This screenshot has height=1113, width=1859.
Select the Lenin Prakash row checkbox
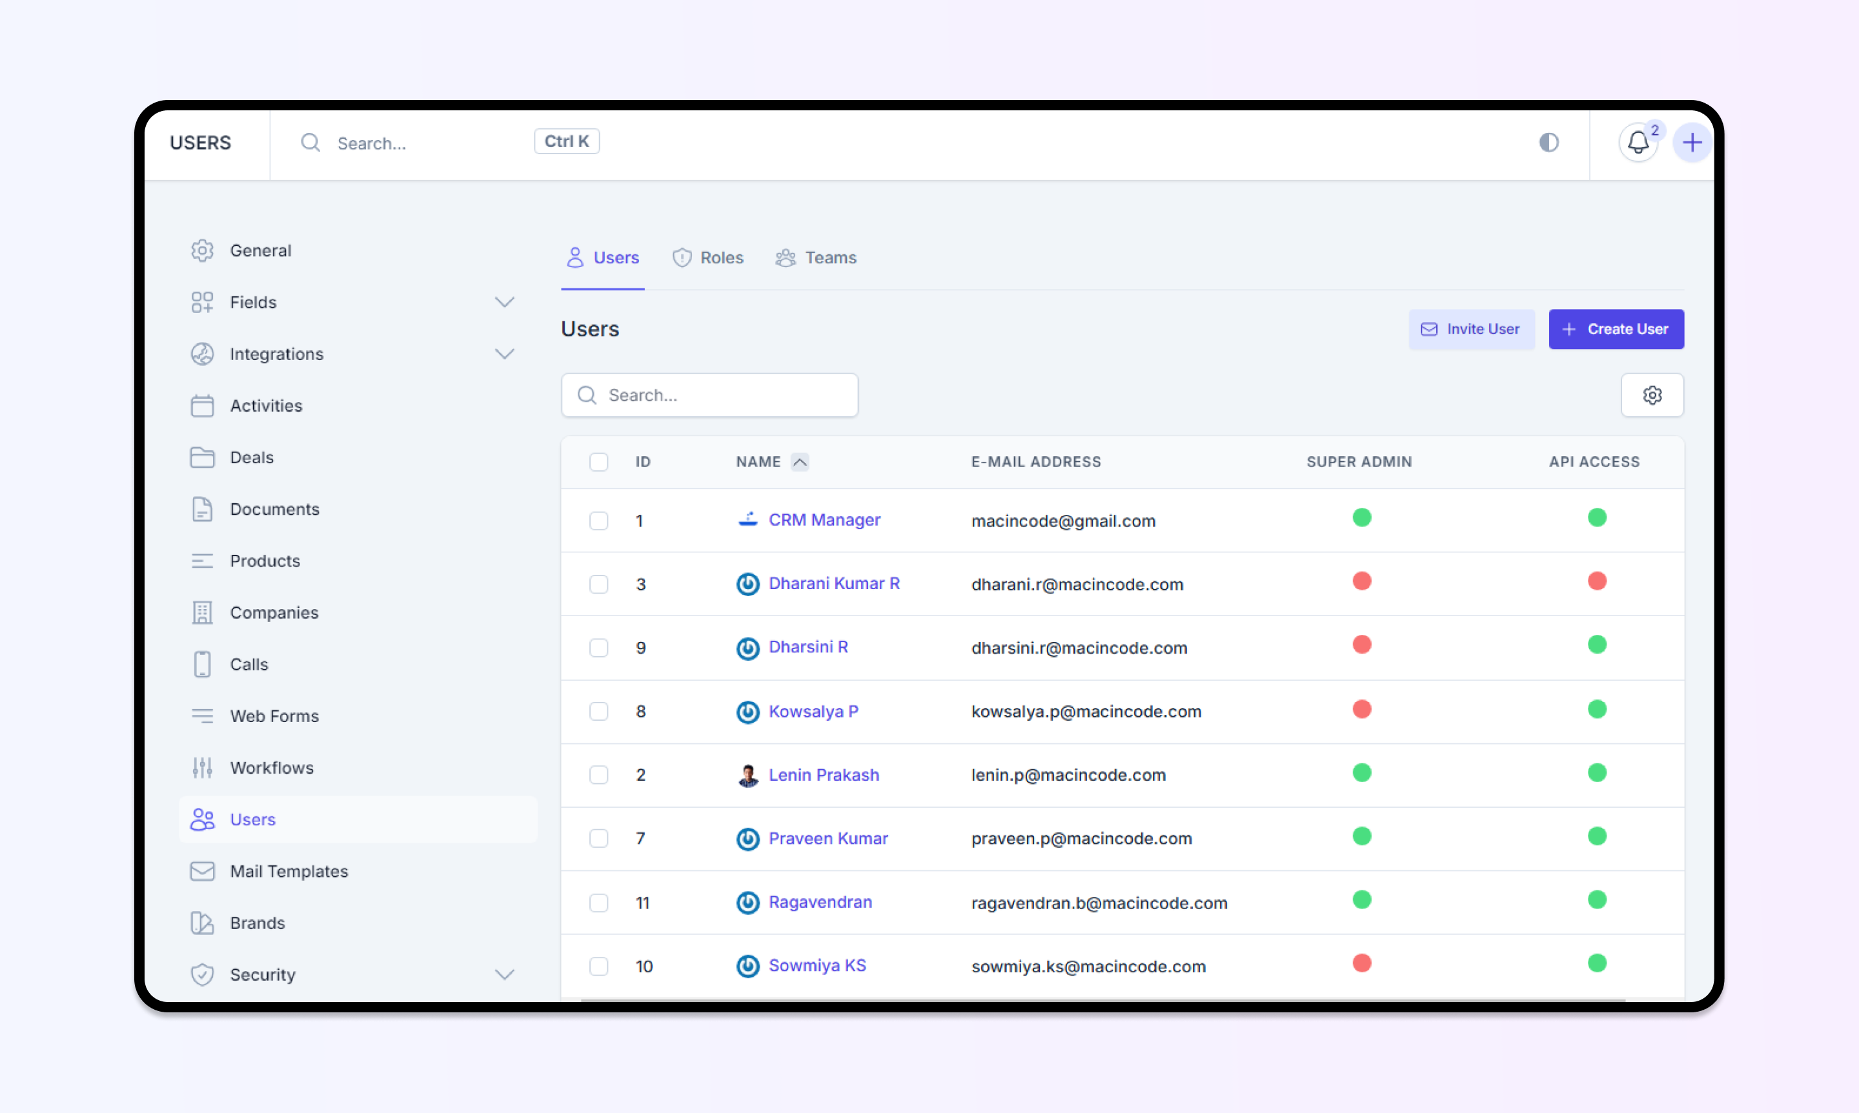click(x=598, y=775)
